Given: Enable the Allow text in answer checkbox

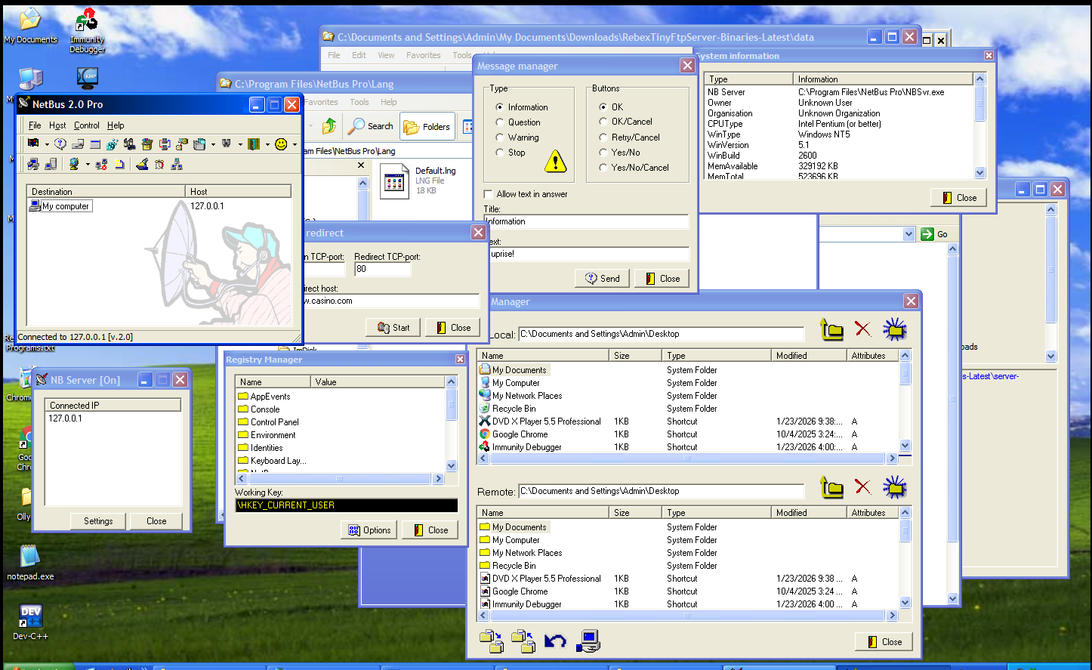Looking at the screenshot, I should pos(489,194).
